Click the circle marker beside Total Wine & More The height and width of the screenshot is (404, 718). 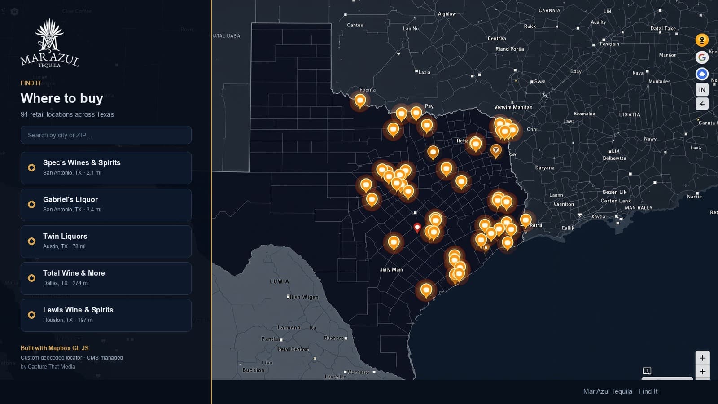click(x=31, y=278)
